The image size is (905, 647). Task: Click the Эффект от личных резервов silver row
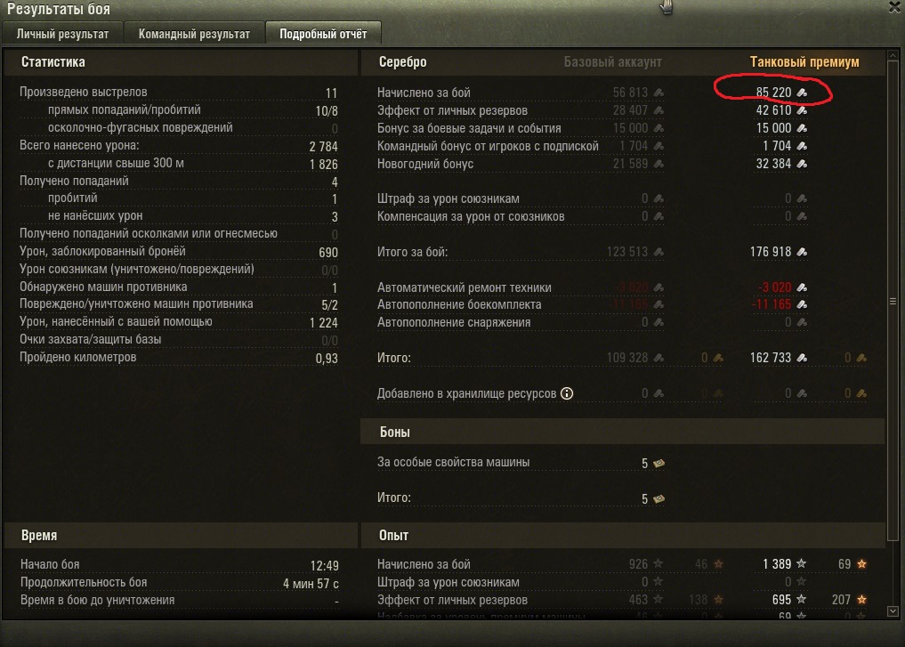592,110
